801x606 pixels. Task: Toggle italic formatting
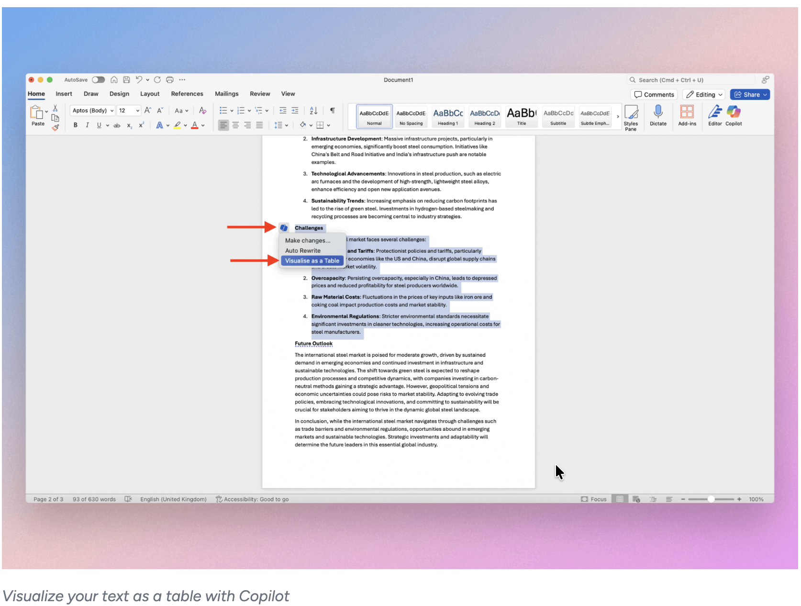(87, 125)
